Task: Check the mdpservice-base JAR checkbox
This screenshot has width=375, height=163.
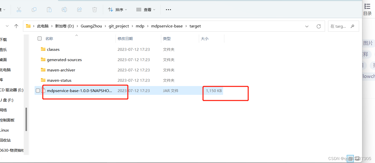Action: (38, 91)
